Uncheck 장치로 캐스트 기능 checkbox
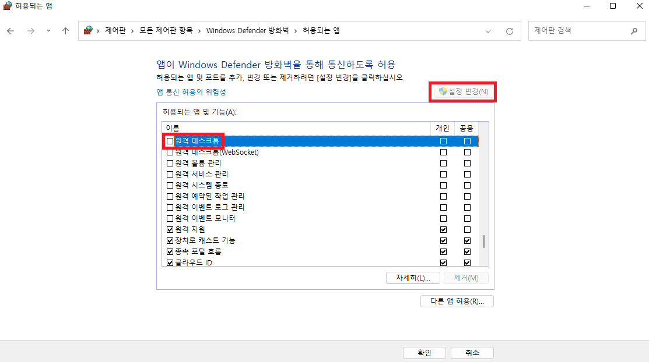 [170, 240]
